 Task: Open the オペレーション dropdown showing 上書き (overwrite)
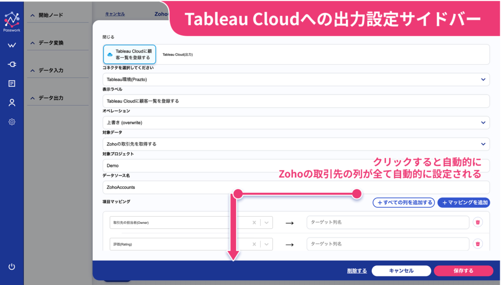296,123
